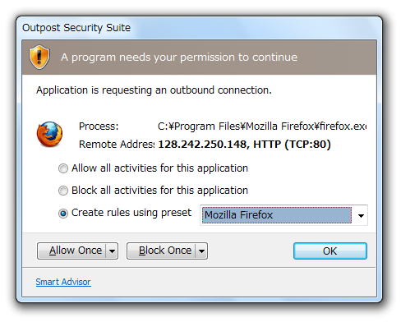Image resolution: width=401 pixels, height=322 pixels.
Task: Click the permission needed header banner
Action: click(x=199, y=57)
